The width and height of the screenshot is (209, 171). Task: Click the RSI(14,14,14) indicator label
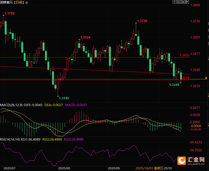point(10,139)
